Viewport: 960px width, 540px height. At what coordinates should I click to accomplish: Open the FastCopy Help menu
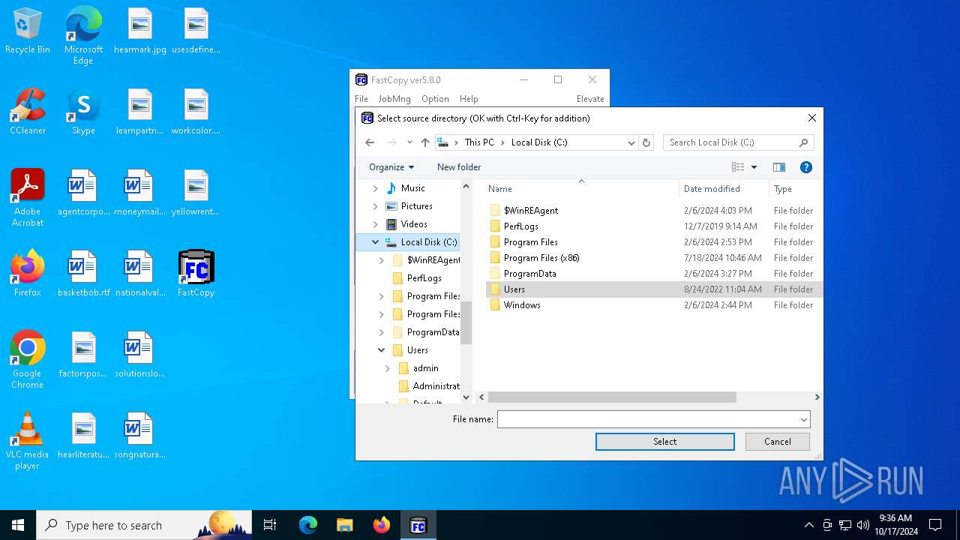[x=469, y=99]
